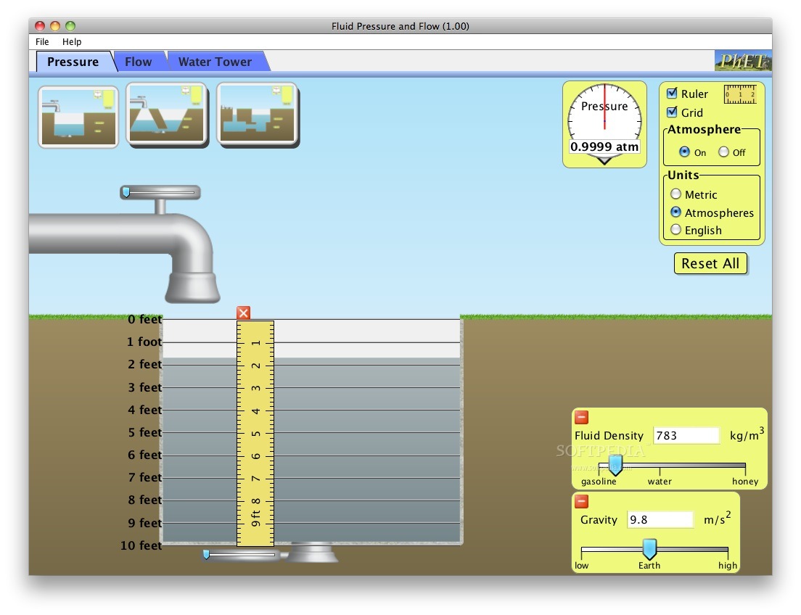Viewport: 801px width, 615px height.
Task: Open the File menu
Action: click(x=42, y=42)
